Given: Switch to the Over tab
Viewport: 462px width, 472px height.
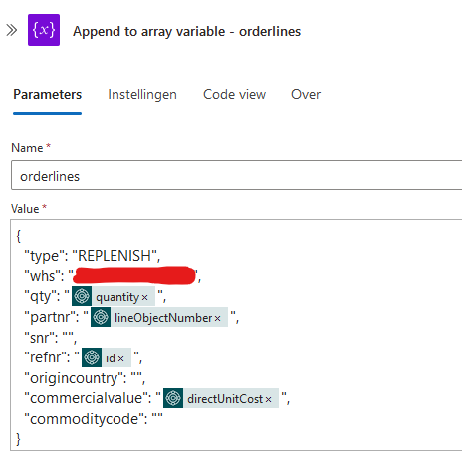Looking at the screenshot, I should (x=306, y=95).
